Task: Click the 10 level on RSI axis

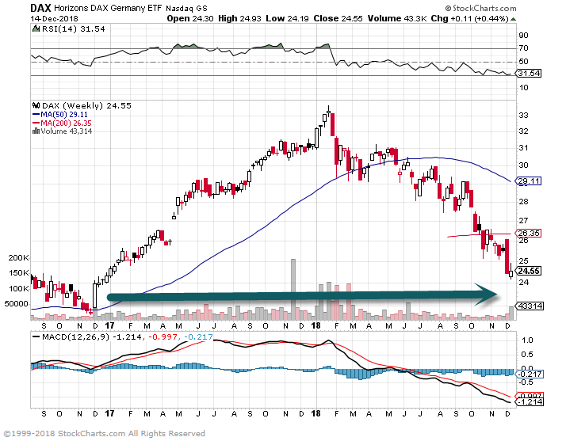Action: click(x=523, y=88)
